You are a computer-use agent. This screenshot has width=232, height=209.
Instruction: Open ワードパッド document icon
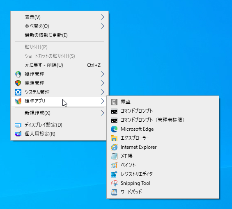(x=114, y=192)
